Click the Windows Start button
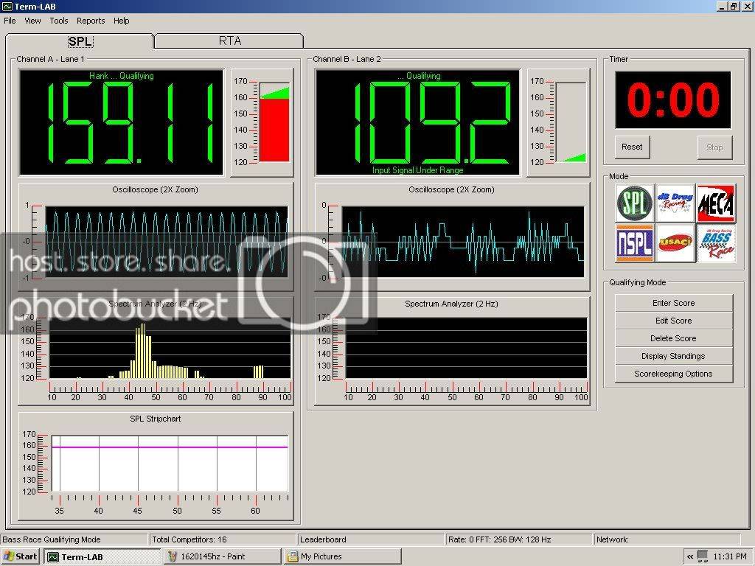The height and width of the screenshot is (566, 755). pyautogui.click(x=20, y=557)
